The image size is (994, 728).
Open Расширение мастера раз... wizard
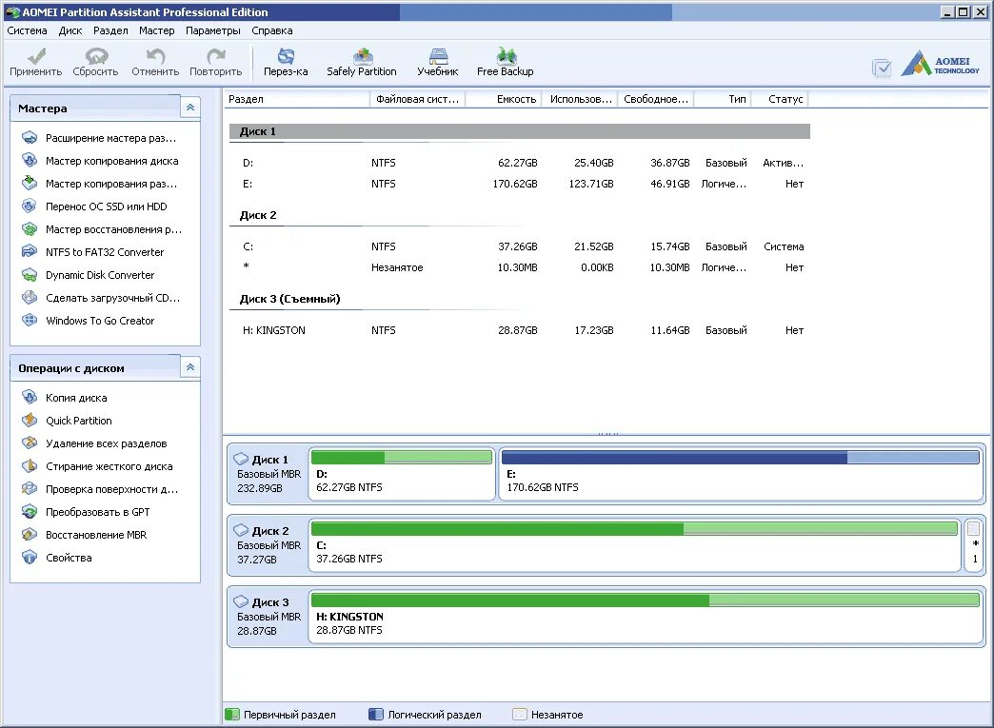point(99,138)
